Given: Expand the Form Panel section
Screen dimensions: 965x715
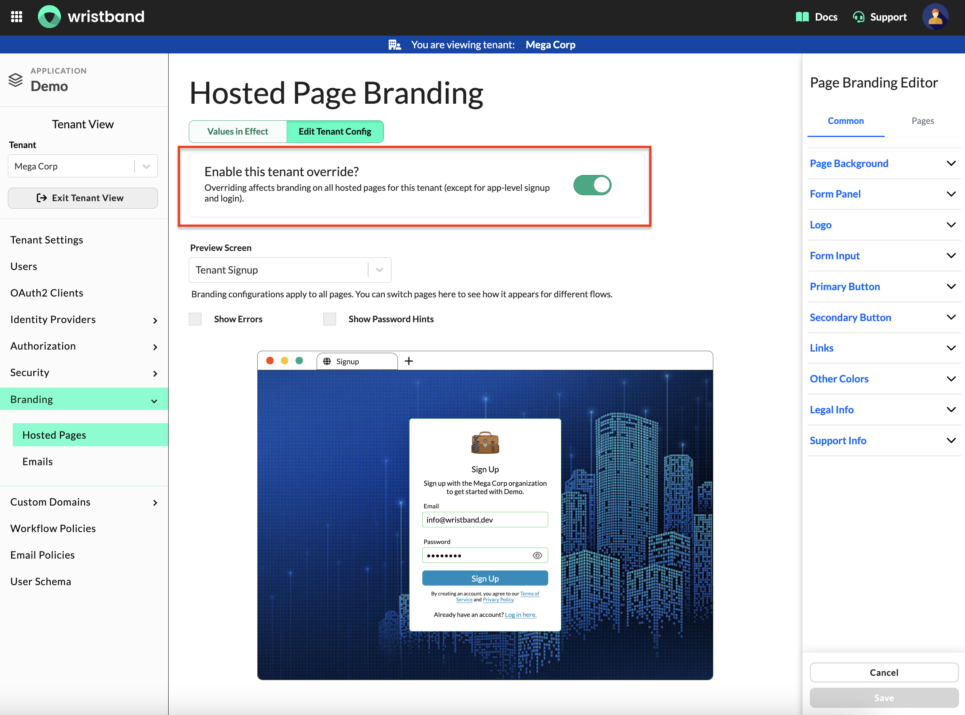Looking at the screenshot, I should (x=883, y=194).
